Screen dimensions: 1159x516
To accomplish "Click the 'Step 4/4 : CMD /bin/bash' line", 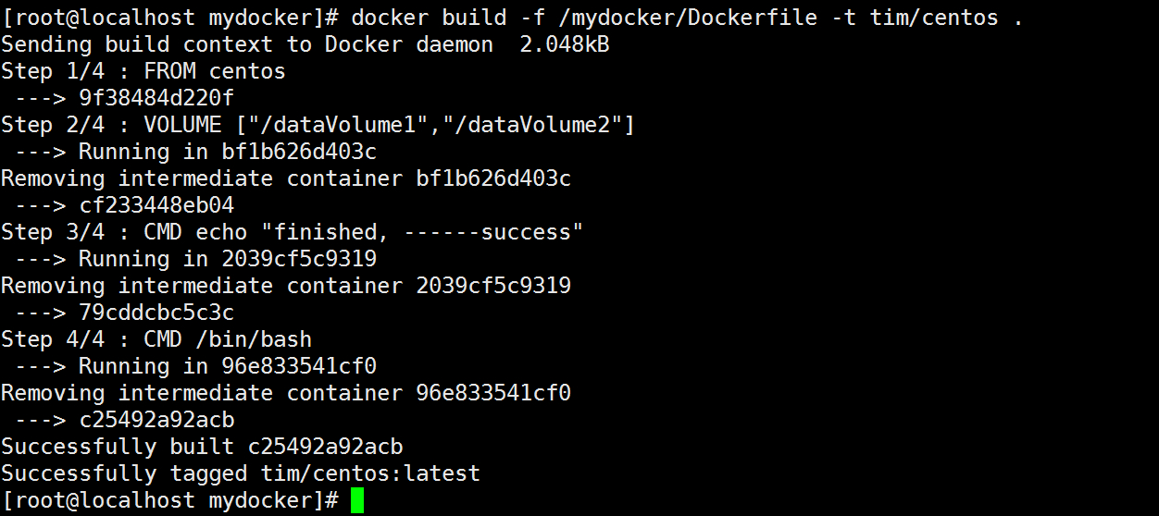I will (156, 339).
